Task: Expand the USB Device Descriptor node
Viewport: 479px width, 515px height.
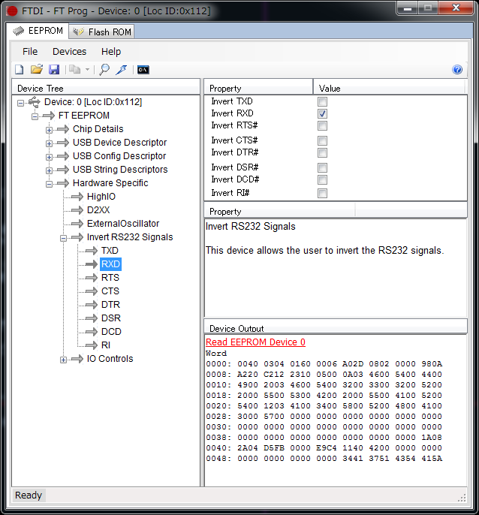Action: (49, 143)
